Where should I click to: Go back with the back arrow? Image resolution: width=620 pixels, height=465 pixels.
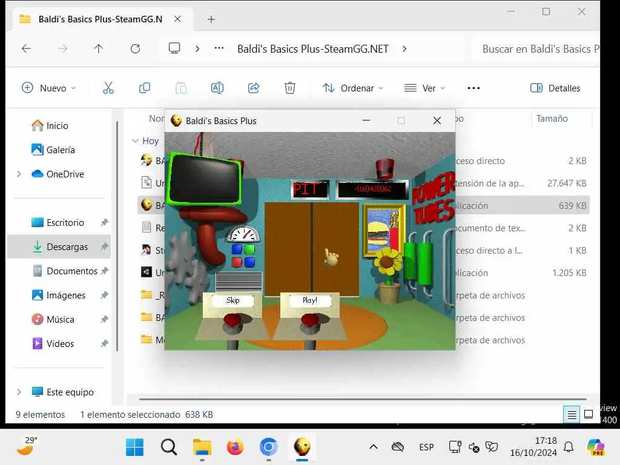pyautogui.click(x=26, y=48)
